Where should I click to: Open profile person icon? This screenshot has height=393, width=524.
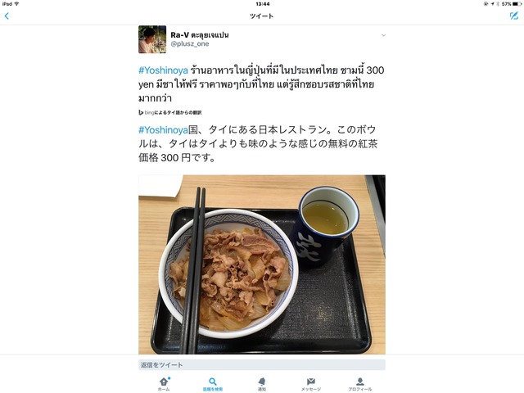coord(360,382)
